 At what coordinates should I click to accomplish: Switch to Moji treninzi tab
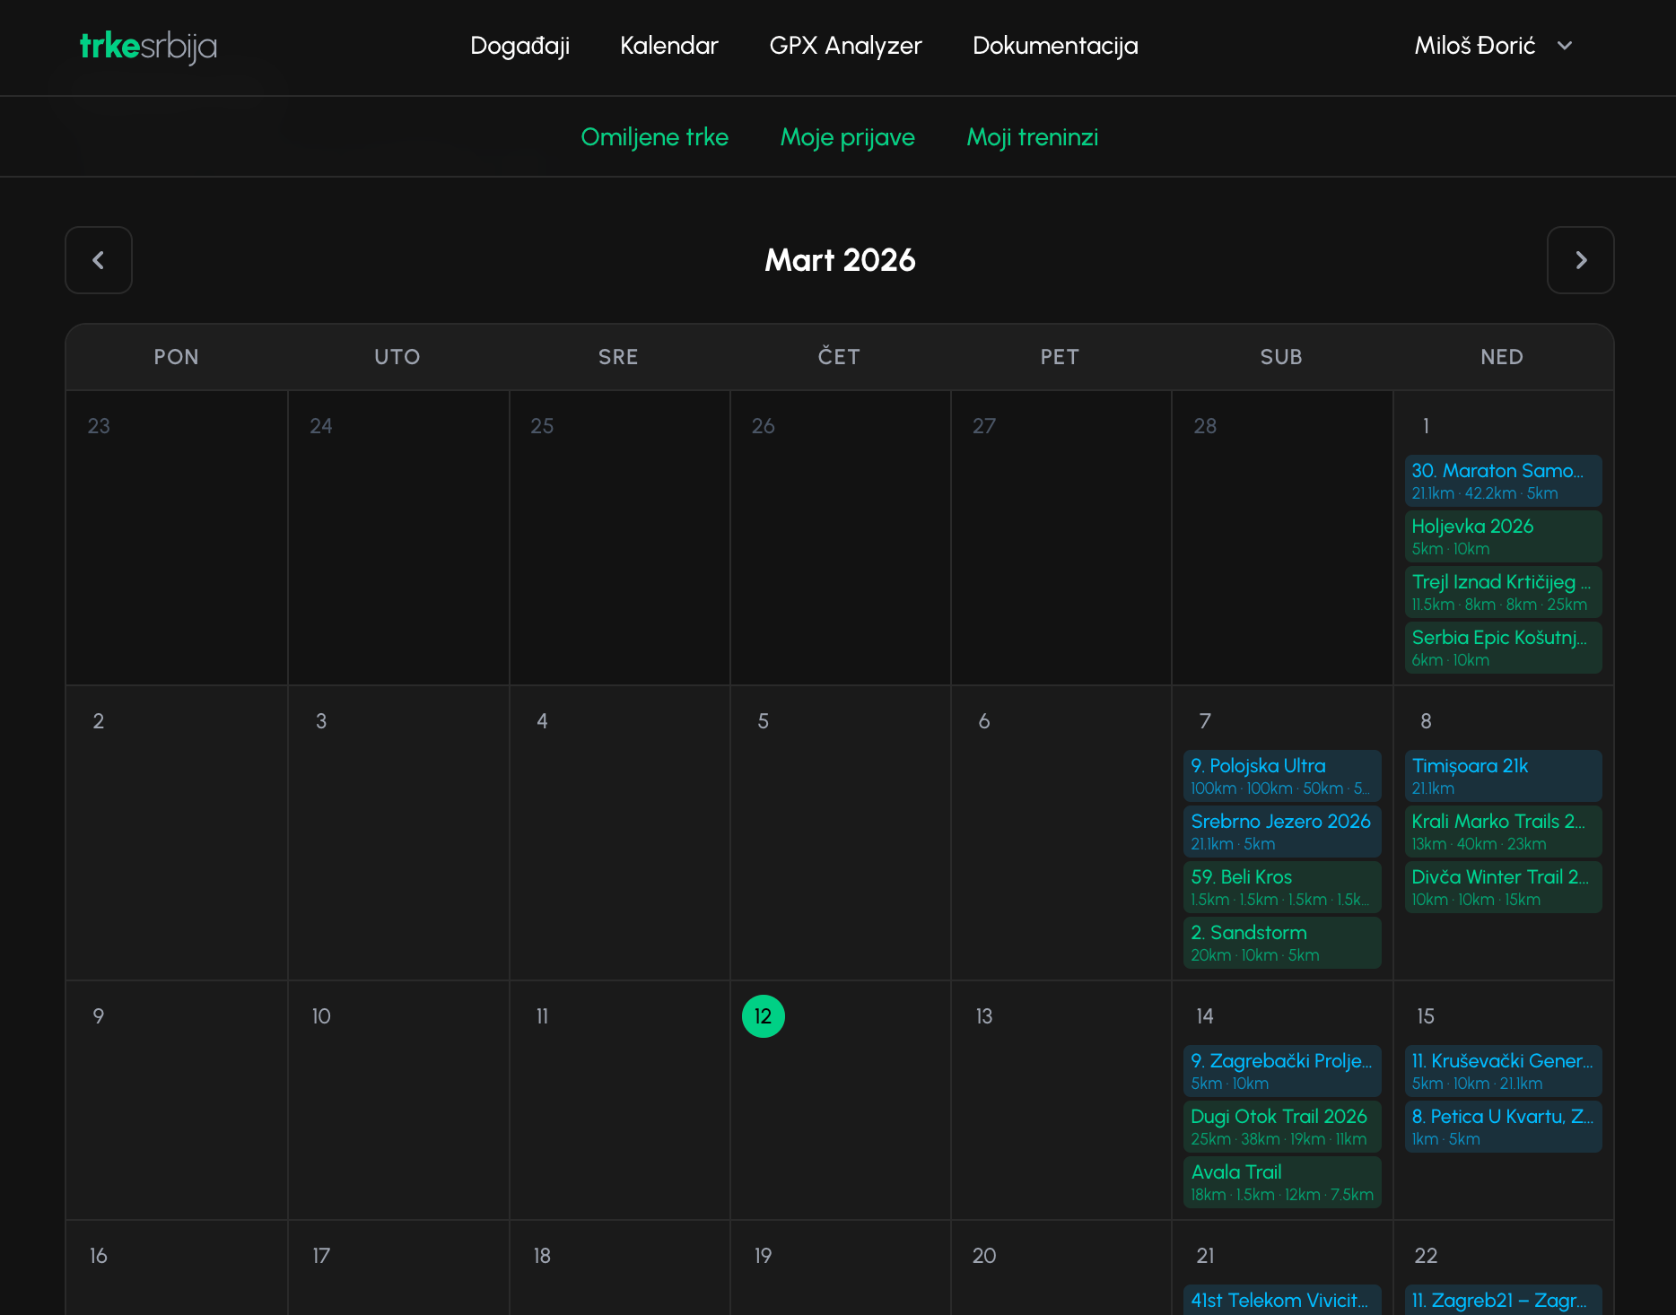coord(1032,137)
